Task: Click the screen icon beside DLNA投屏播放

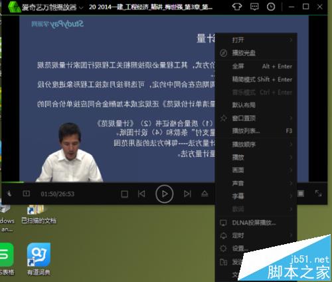Action: pyautogui.click(x=223, y=223)
